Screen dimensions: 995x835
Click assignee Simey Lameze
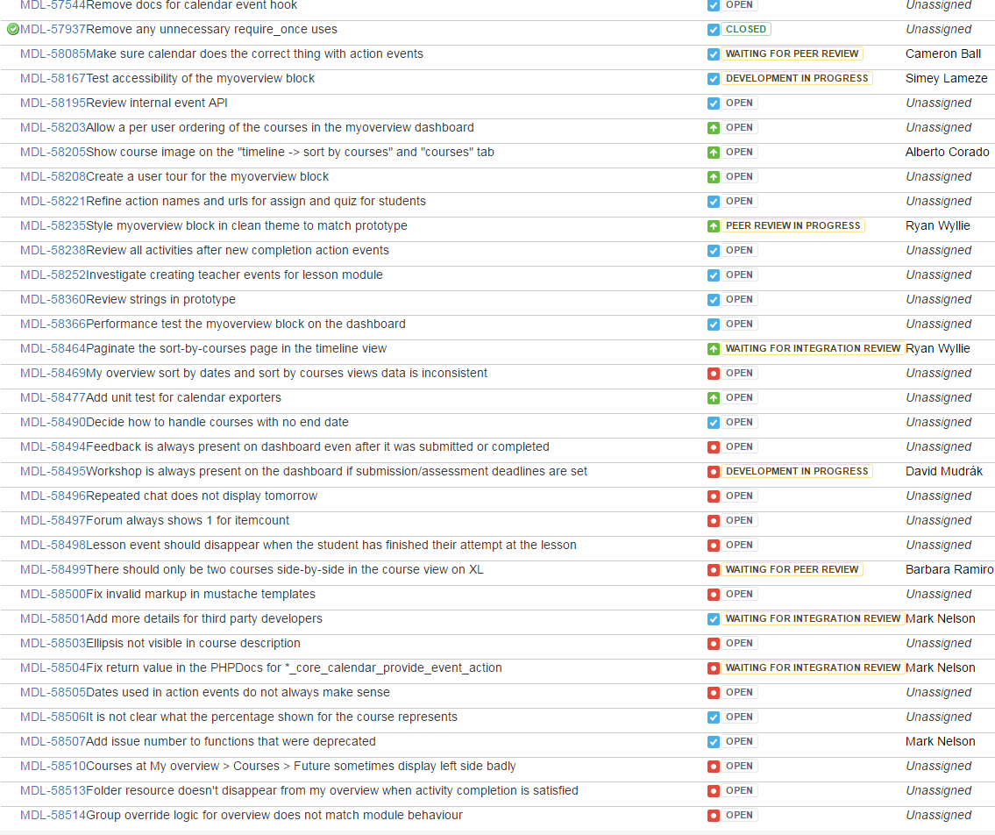click(946, 78)
